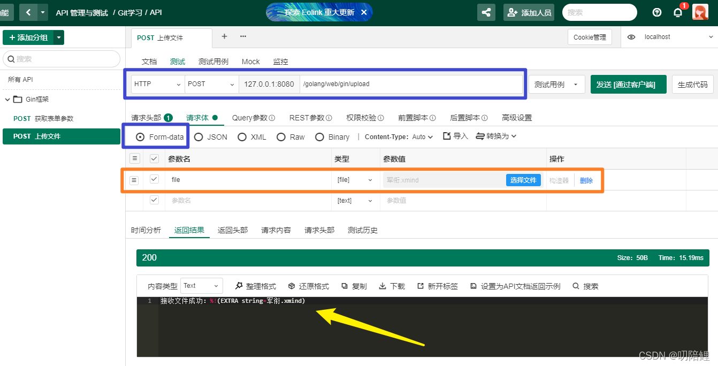Open the 内容类型 Text dropdown
Image resolution: width=718 pixels, height=366 pixels.
[x=202, y=286]
